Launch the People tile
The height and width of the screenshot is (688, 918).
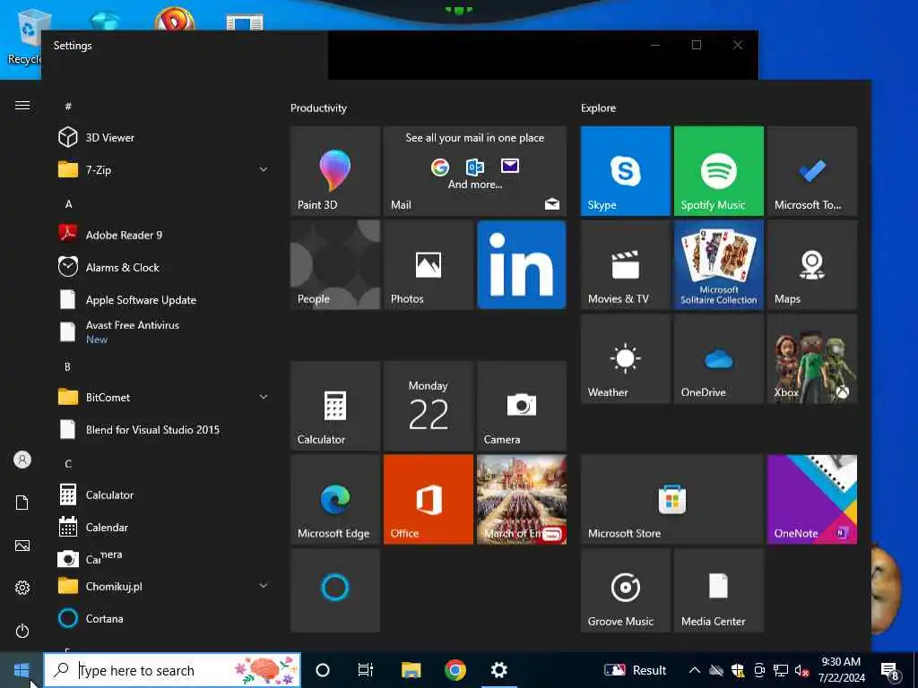coord(335,265)
